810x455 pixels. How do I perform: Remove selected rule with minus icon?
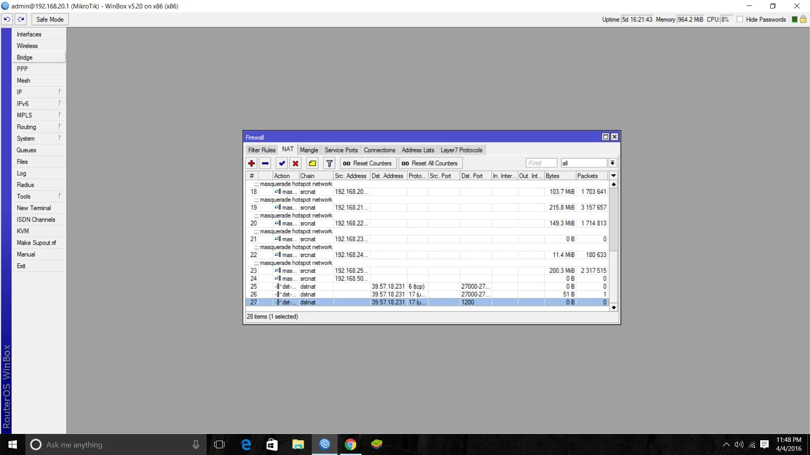tap(265, 163)
